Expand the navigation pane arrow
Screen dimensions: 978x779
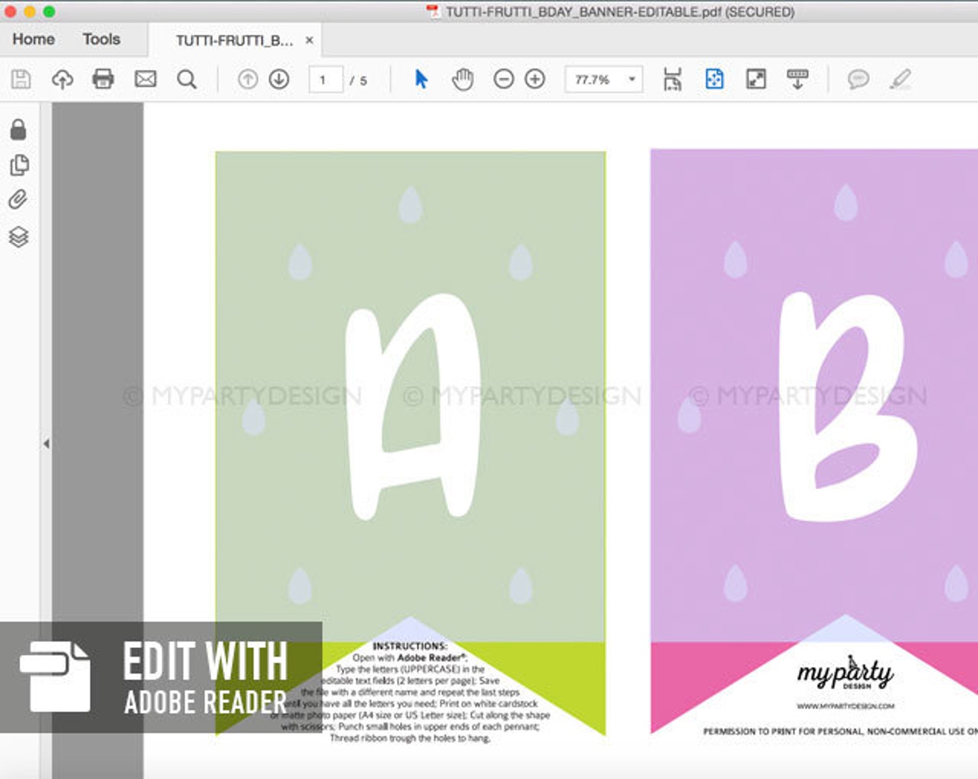tap(46, 443)
